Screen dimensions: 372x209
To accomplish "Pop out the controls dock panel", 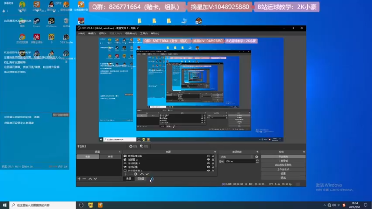I will click(x=304, y=152).
